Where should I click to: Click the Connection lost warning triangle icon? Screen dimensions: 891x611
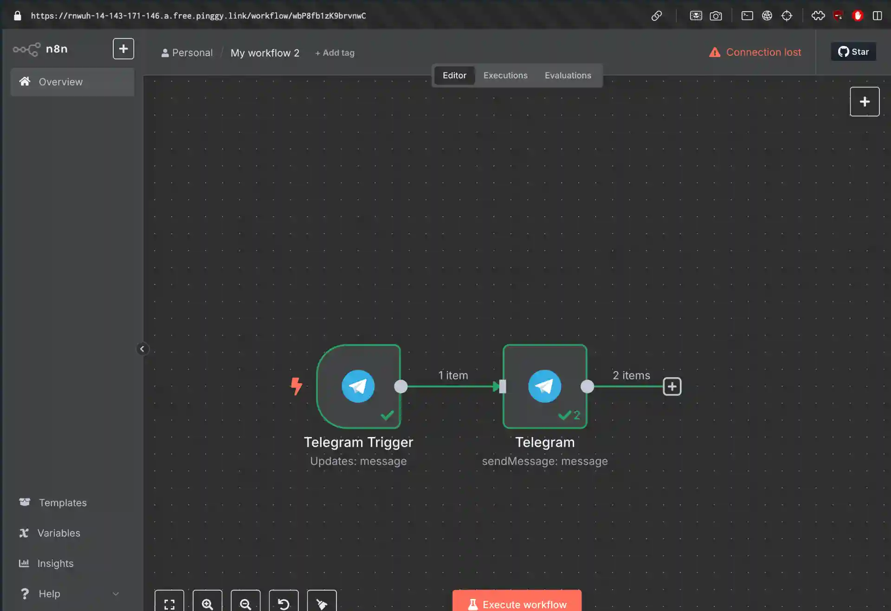coord(715,52)
